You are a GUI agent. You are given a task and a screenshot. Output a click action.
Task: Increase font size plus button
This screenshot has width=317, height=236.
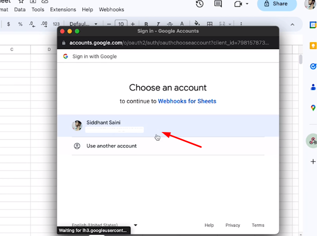click(132, 24)
